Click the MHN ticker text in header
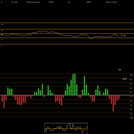 pos(89,2)
